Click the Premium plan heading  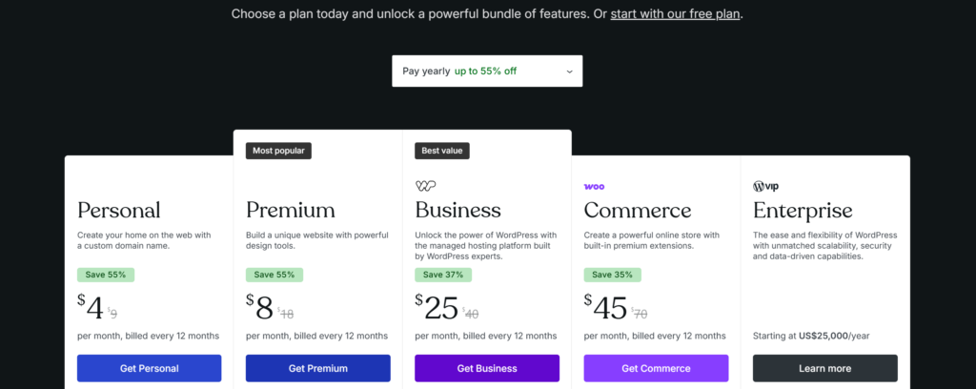pos(291,210)
